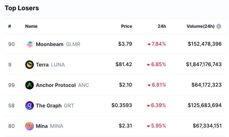Click the Mina coin logo icon
Image resolution: width=229 pixels, height=137 pixels.
tap(30, 126)
